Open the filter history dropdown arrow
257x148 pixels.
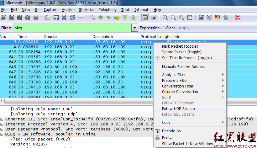pyautogui.click(x=134, y=28)
